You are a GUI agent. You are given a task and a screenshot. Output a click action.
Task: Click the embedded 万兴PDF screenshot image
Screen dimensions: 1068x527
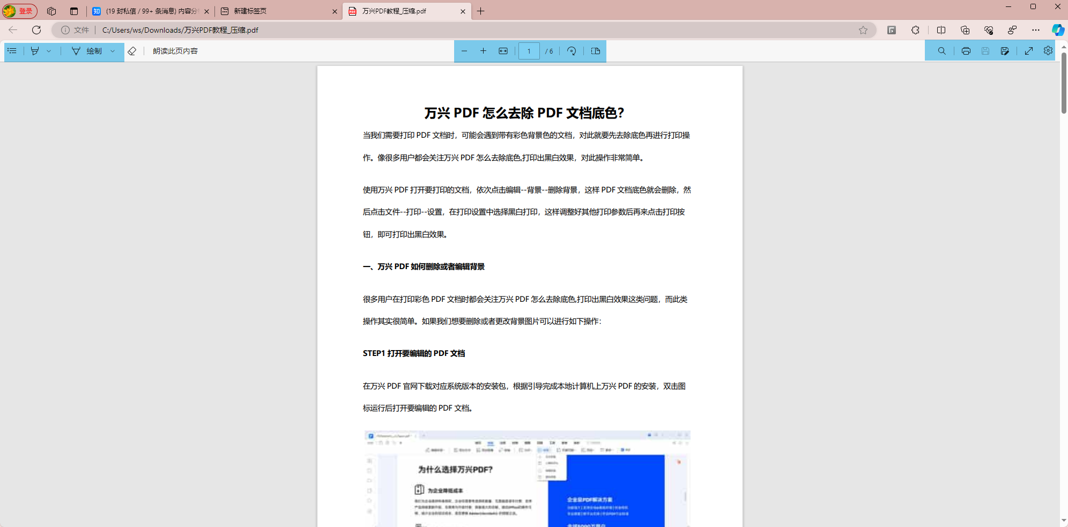(x=527, y=478)
